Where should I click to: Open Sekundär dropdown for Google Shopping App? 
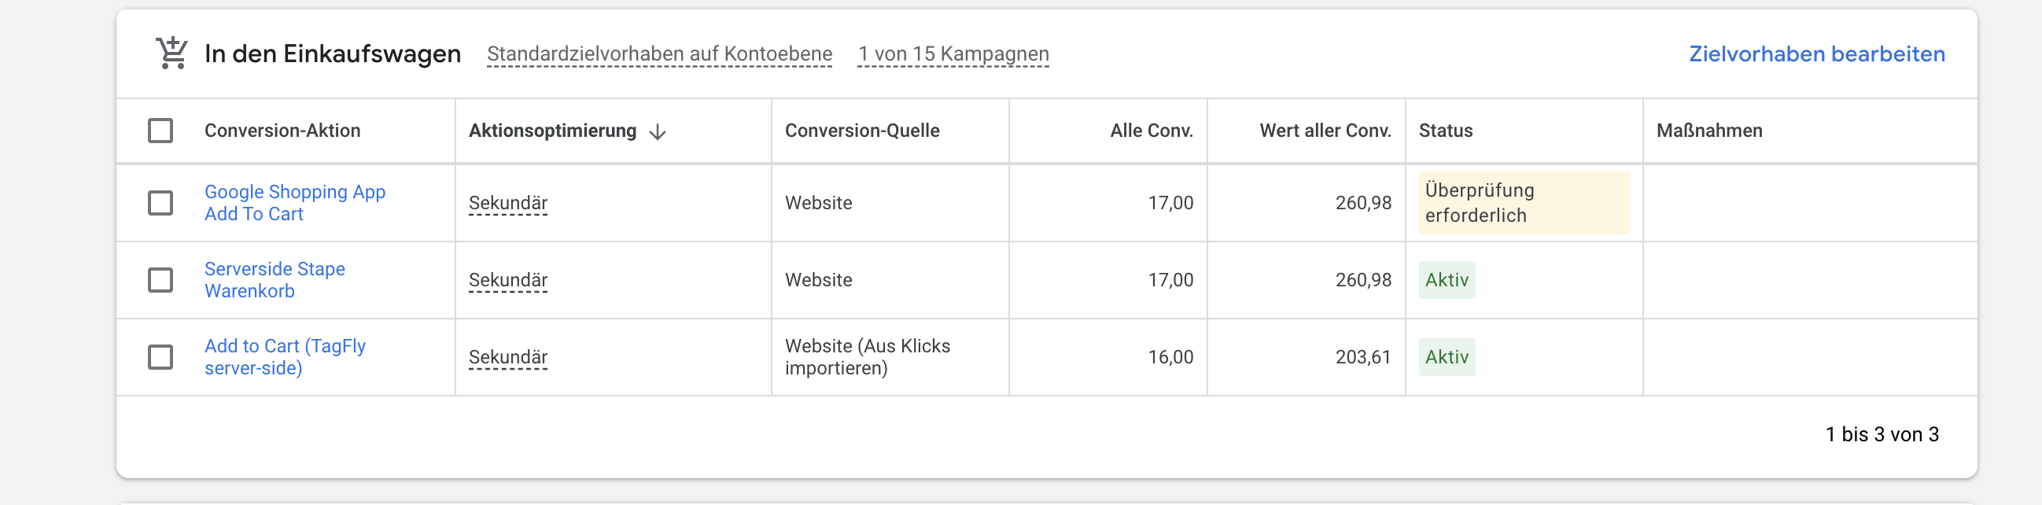coord(507,203)
